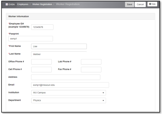Image resolution: width=162 pixels, height=114 pixels.
Task: Save the worker registration
Action: coord(129,4)
